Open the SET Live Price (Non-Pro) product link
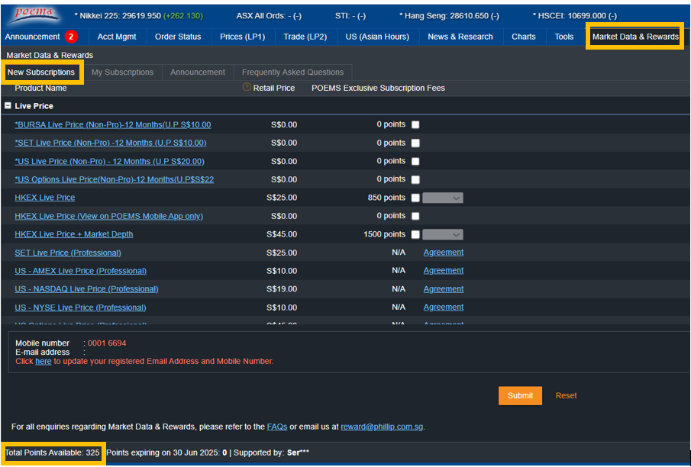Image resolution: width=691 pixels, height=467 pixels. (111, 143)
